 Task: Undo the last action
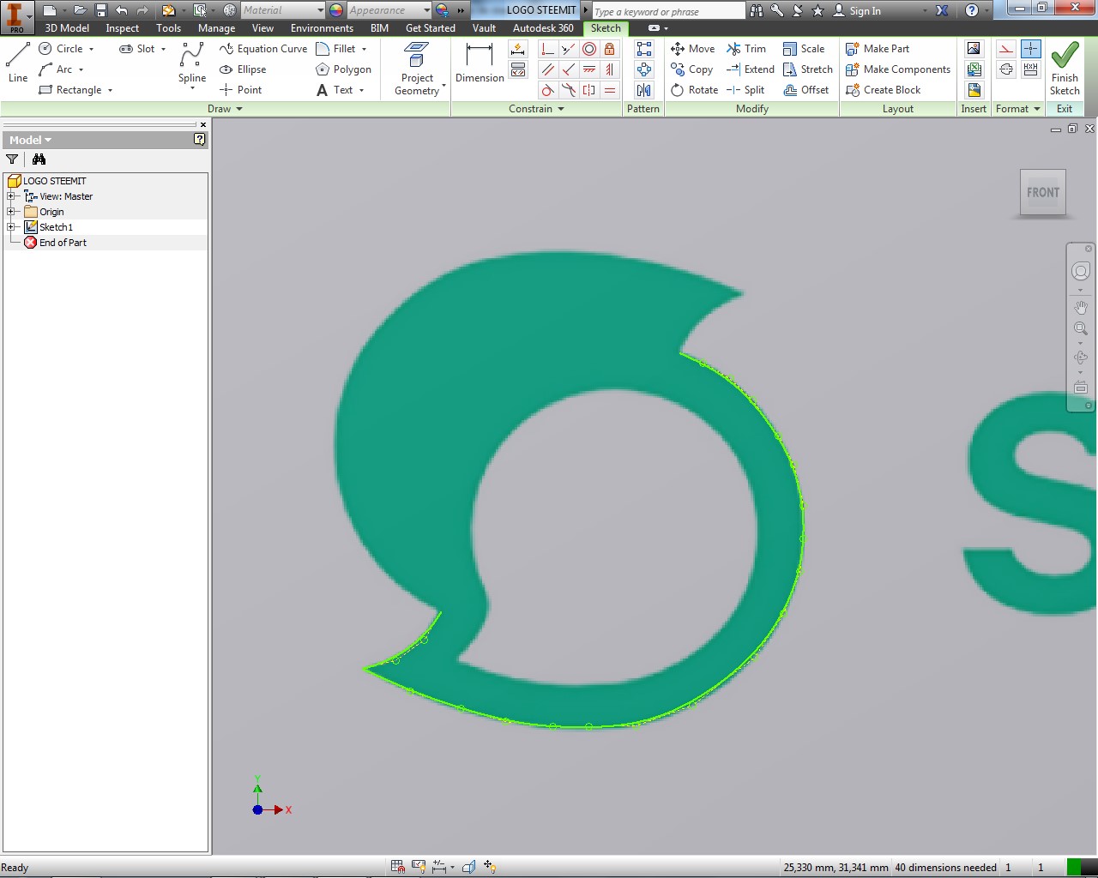click(x=121, y=10)
